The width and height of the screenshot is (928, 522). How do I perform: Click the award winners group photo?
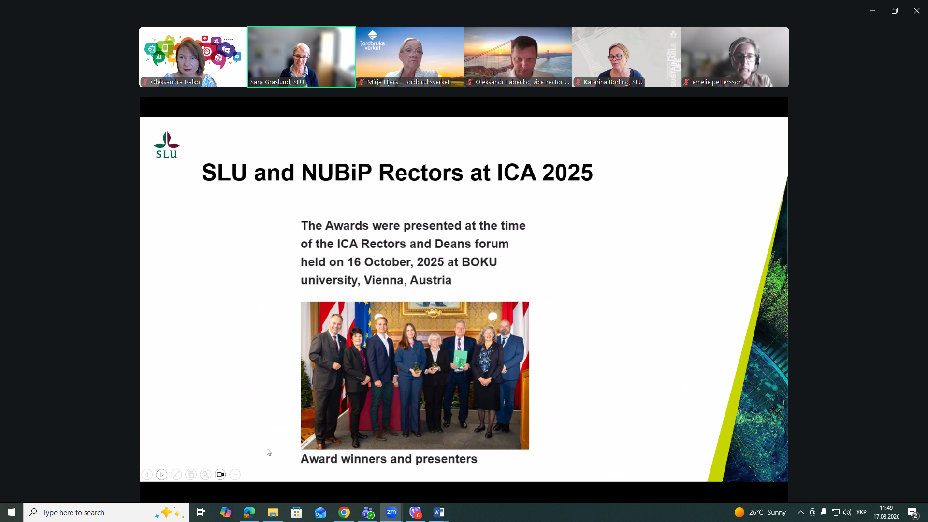415,376
